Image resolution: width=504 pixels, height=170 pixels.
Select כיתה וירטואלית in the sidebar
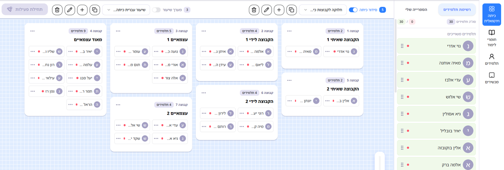[491, 14]
